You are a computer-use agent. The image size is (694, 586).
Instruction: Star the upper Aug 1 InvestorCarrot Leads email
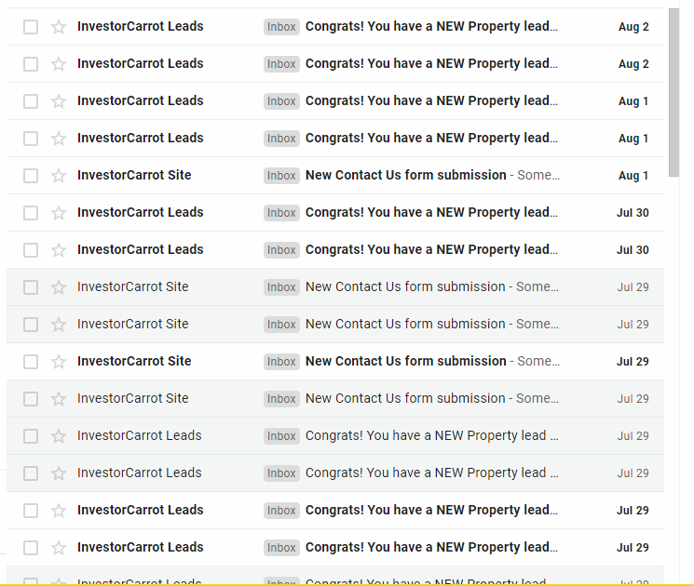click(x=59, y=101)
